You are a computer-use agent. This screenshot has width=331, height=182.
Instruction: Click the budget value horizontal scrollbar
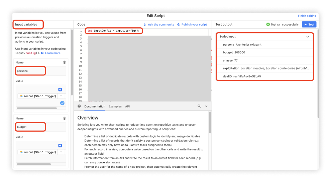click(34, 164)
